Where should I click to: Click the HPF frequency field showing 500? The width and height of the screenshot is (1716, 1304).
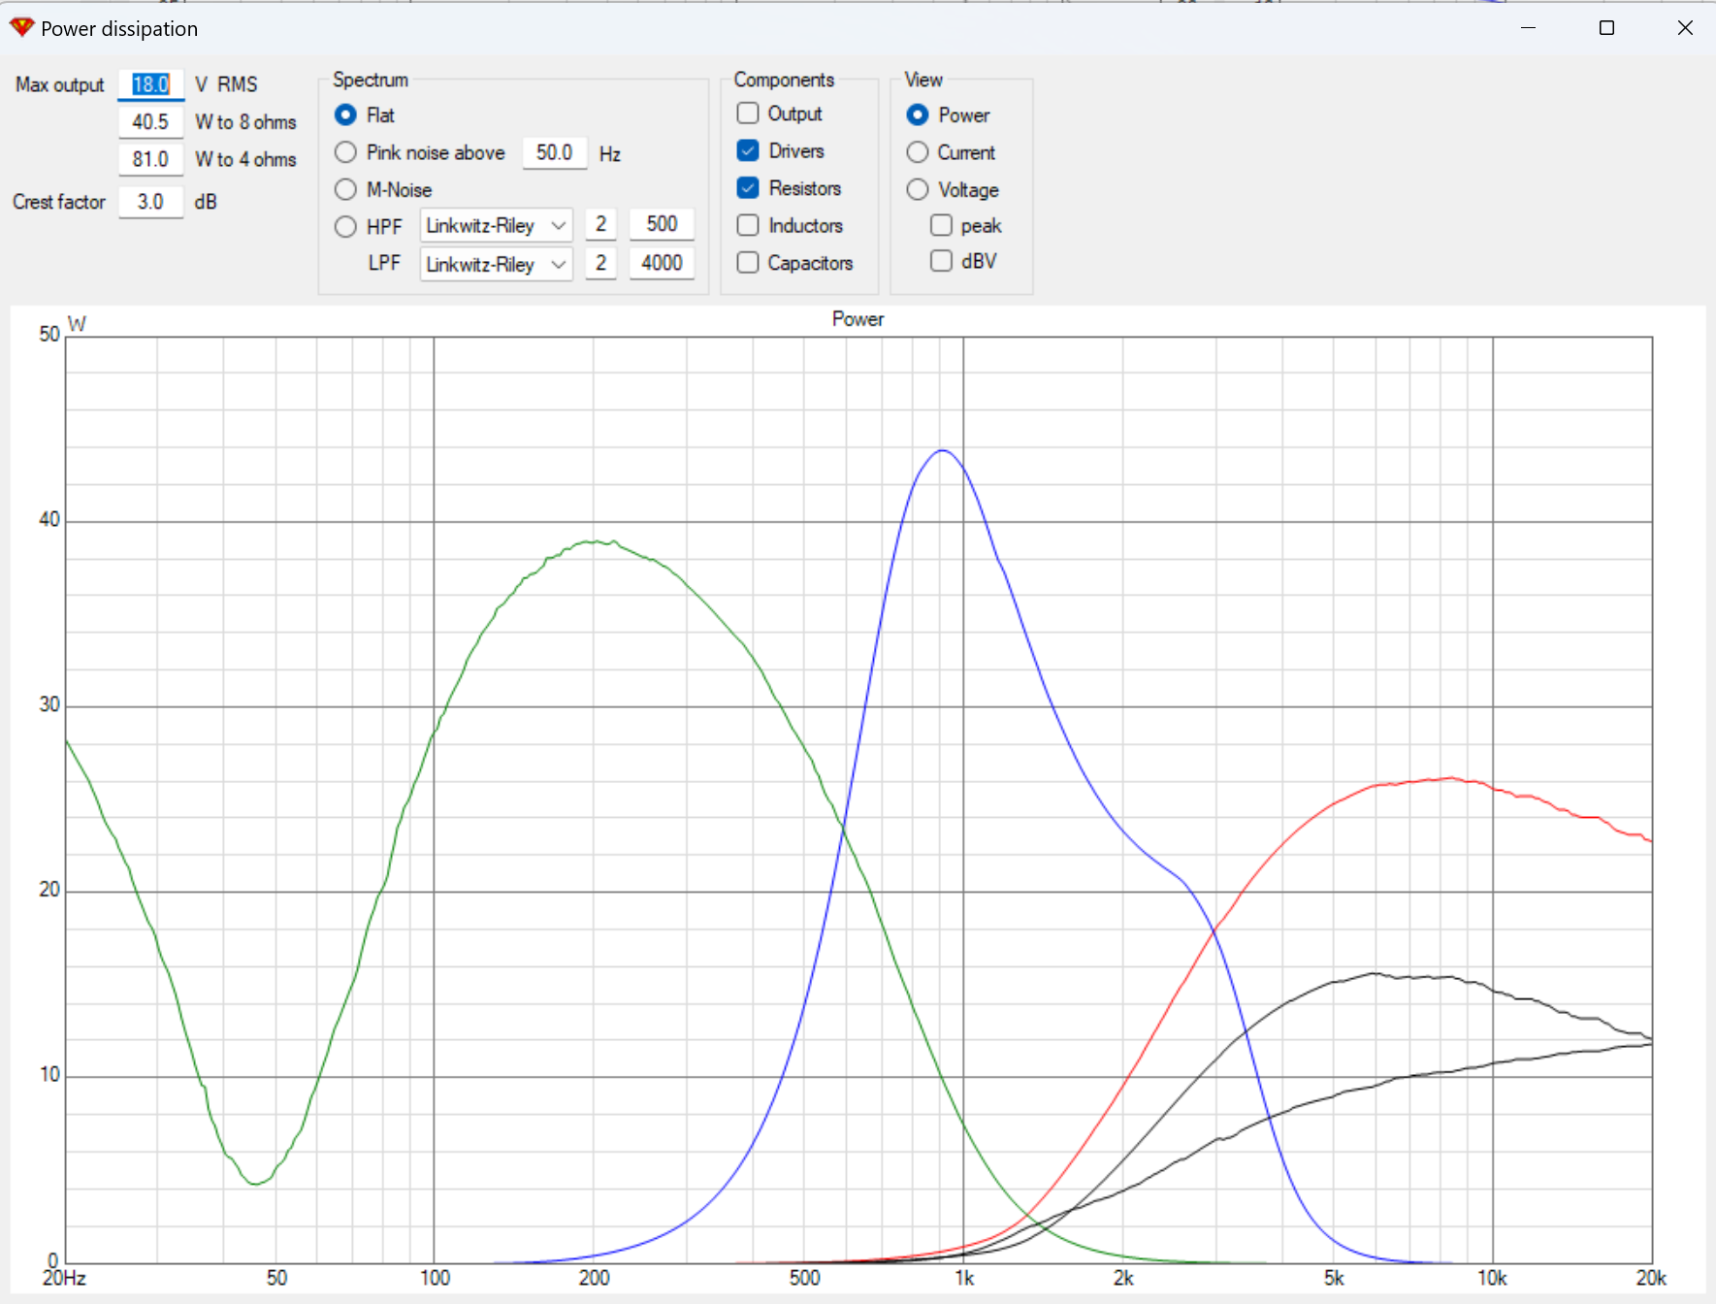coord(662,224)
